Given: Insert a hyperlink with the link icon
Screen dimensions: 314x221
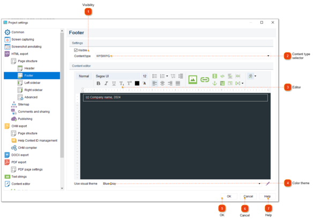Looking at the screenshot, I should tap(205, 80).
